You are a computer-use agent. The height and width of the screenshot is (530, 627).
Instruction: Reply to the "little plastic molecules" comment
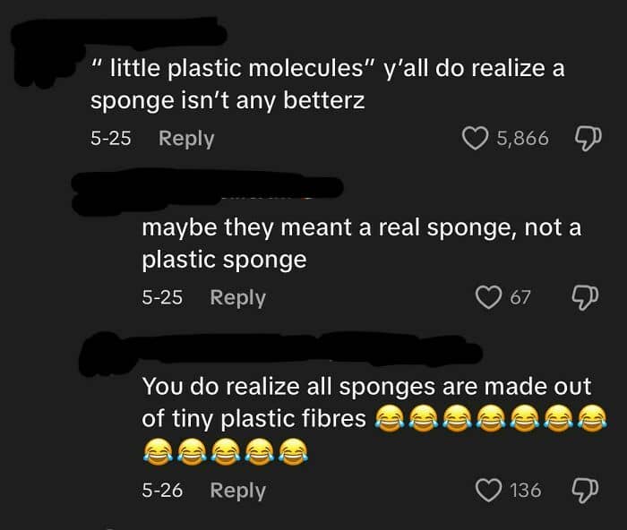pyautogui.click(x=186, y=139)
